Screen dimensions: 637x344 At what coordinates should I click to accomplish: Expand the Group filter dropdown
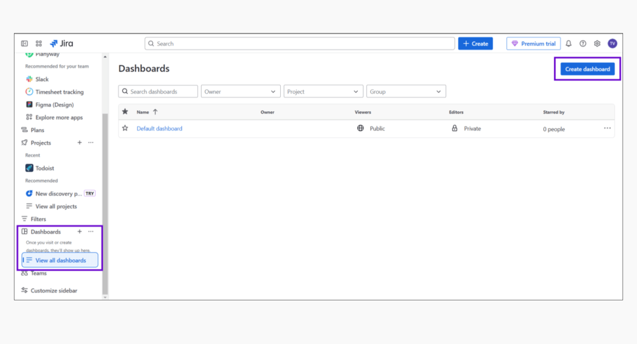coord(406,92)
